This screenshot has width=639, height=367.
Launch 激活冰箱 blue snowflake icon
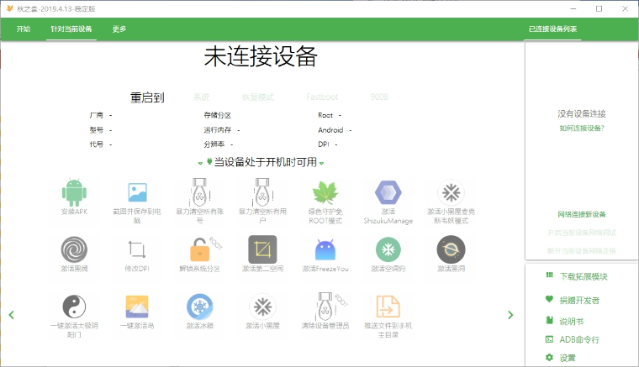click(x=200, y=307)
